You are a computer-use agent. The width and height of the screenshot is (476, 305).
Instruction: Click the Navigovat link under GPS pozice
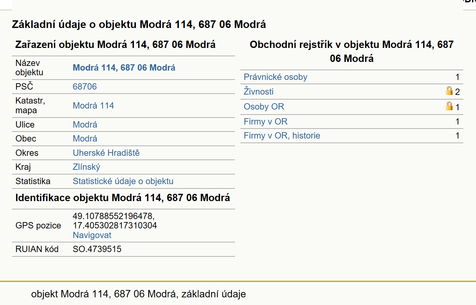(92, 235)
